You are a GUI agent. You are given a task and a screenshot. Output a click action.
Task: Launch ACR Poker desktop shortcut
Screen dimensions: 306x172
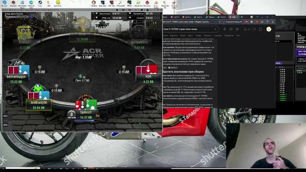pos(112,3)
